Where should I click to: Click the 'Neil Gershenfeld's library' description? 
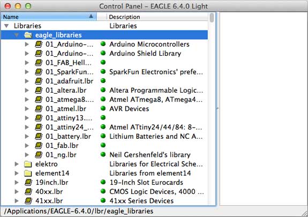(150, 155)
